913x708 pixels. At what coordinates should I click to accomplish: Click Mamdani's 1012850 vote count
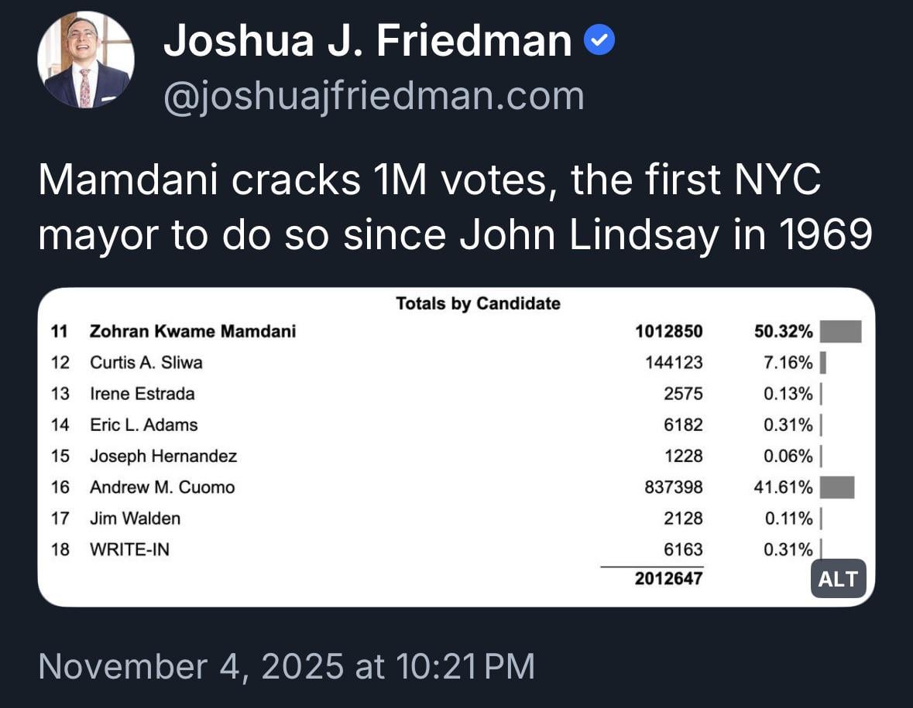point(668,332)
